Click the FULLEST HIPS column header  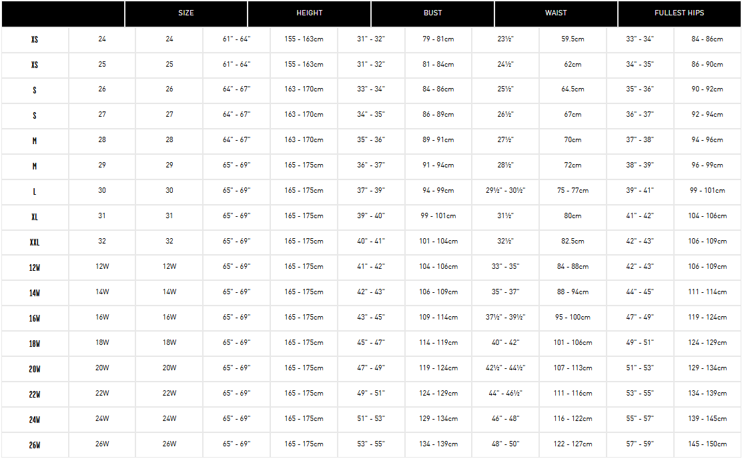[679, 14]
